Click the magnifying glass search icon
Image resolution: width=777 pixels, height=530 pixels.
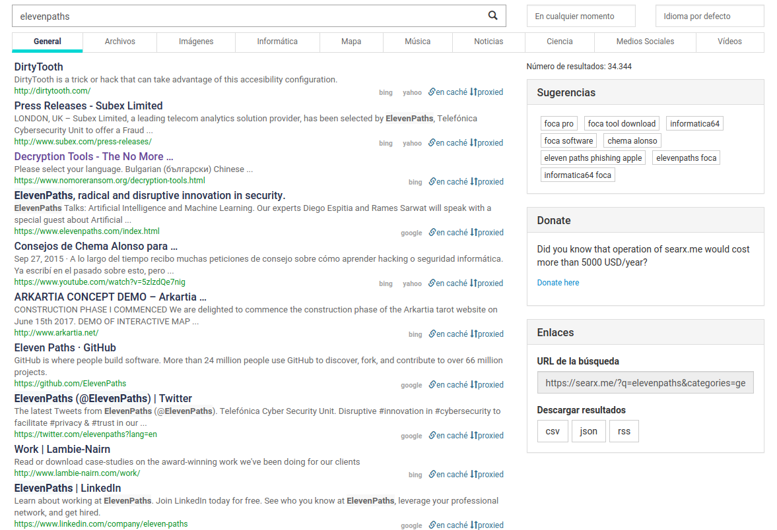[x=492, y=16]
